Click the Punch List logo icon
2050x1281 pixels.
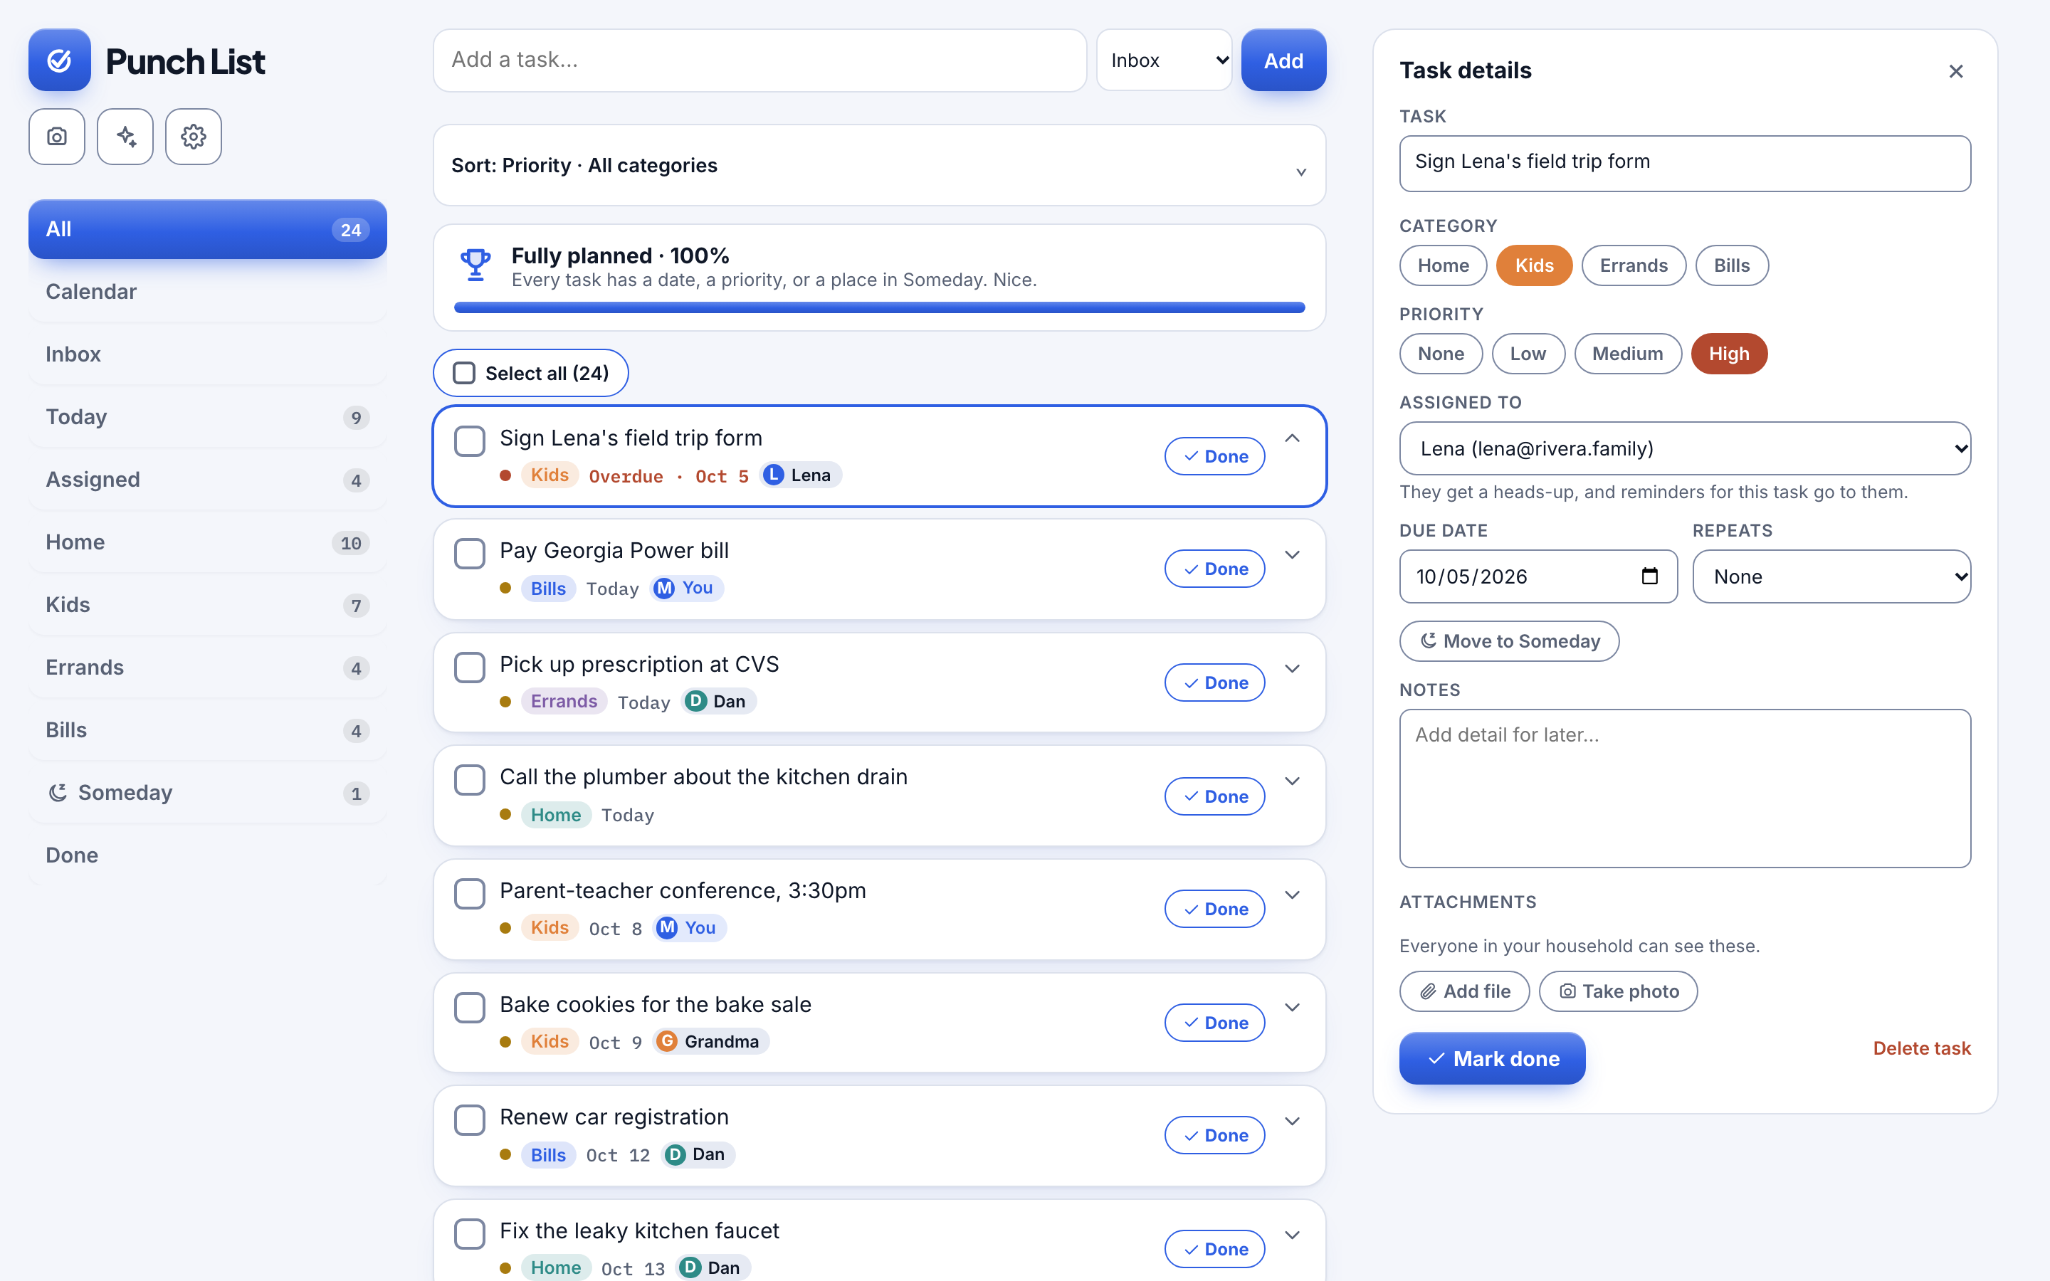pyautogui.click(x=59, y=60)
